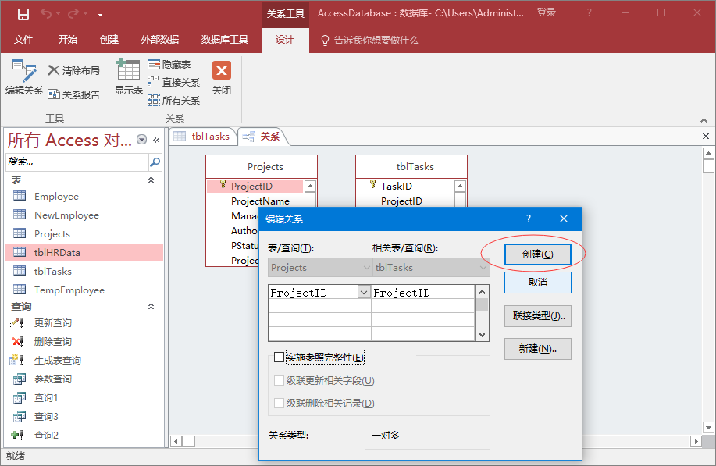Click the Edit Relationships (编辑关系) ribbon icon

(x=23, y=78)
